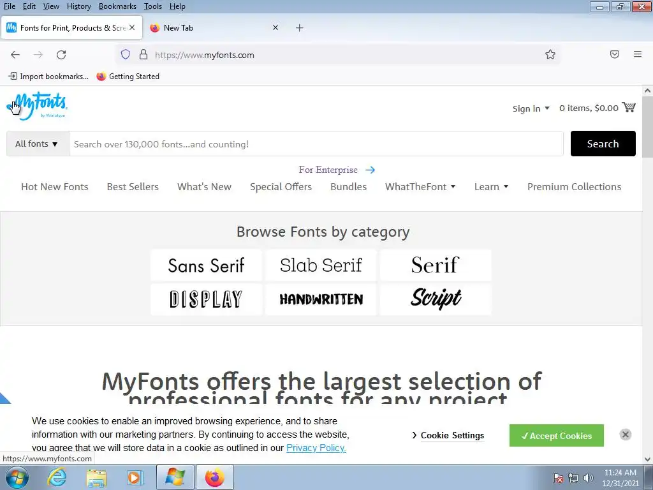Browse the Serif category
Viewport: 653px width, 490px height.
pos(436,265)
